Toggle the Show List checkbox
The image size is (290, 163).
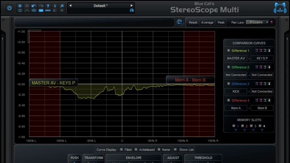(175, 149)
